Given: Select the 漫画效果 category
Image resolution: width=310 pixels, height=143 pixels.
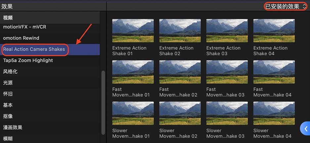Looking at the screenshot, I should coord(13,128).
